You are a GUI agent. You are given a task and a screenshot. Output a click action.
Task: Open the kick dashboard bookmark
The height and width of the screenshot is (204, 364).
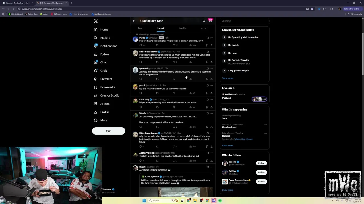16,14
